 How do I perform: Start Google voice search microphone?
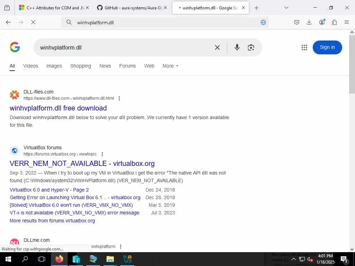[x=237, y=47]
